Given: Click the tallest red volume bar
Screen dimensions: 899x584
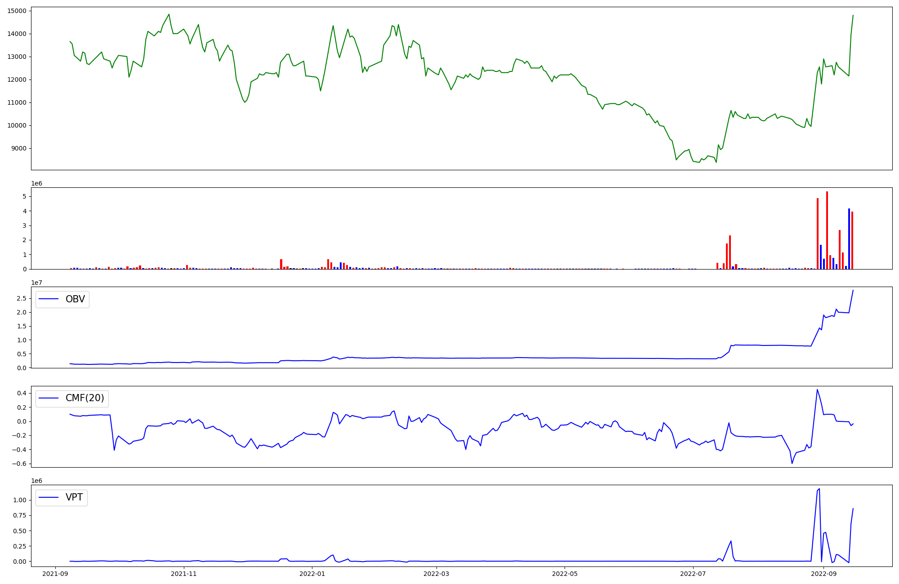Looking at the screenshot, I should [827, 230].
